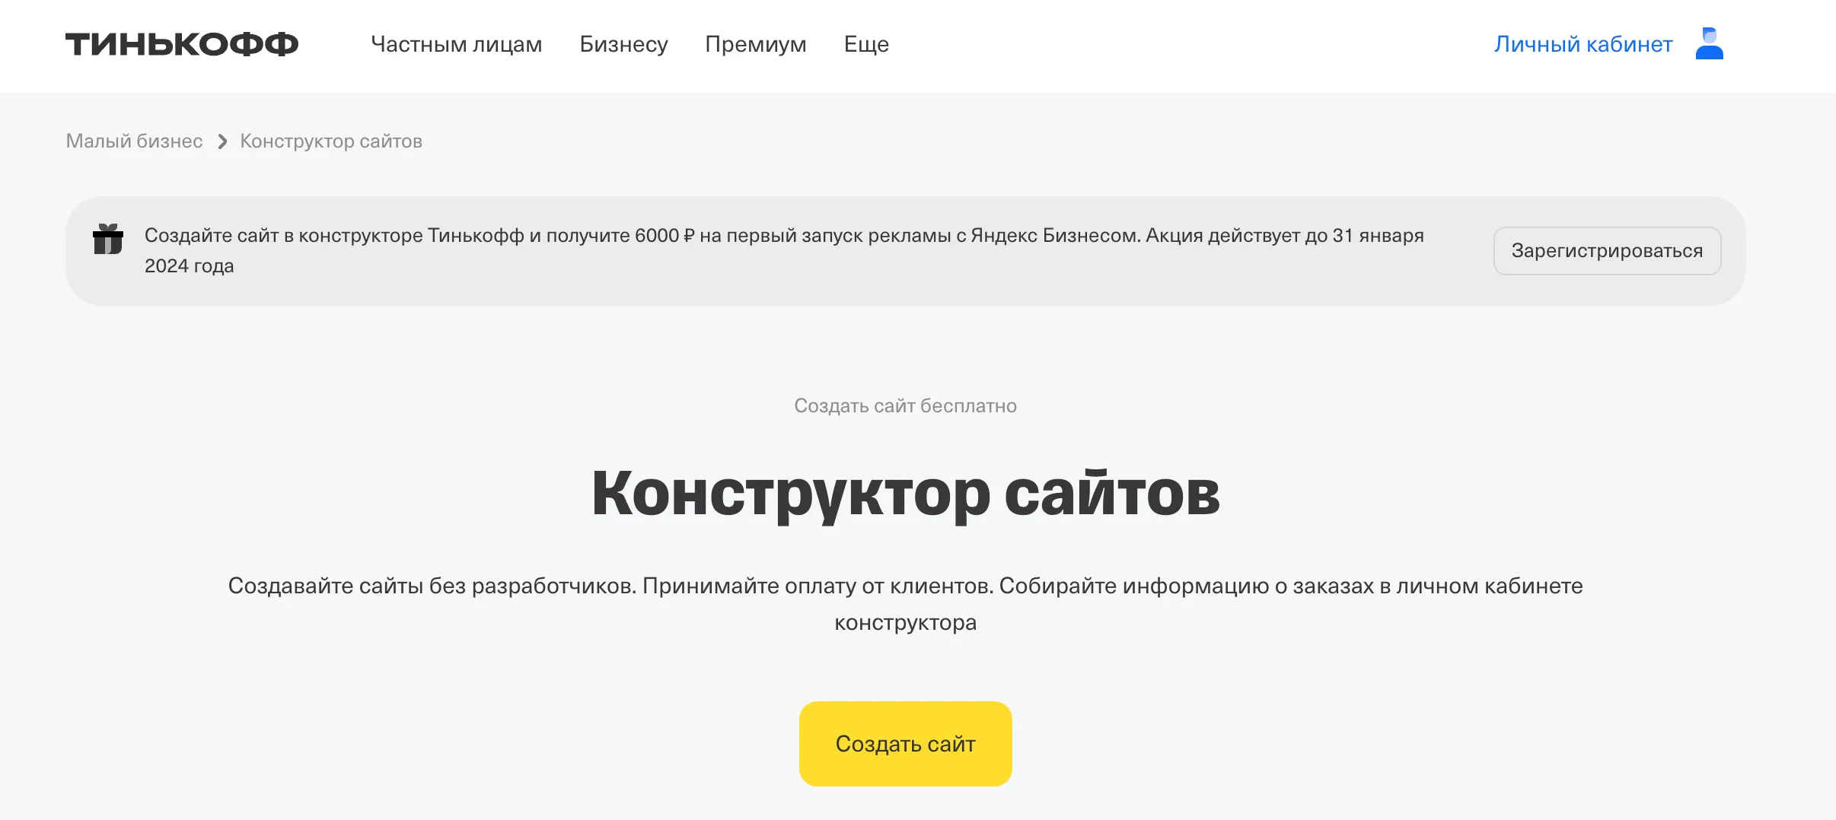Screen dimensions: 1836x820
Task: Click the avatar silhouette next to Личный кабинет
Action: [x=1710, y=43]
